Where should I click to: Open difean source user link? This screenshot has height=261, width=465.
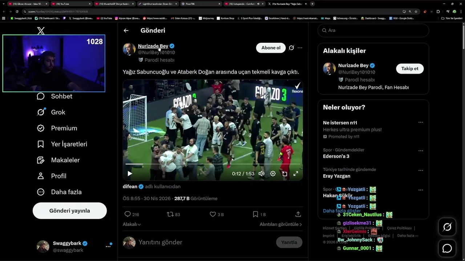click(130, 186)
